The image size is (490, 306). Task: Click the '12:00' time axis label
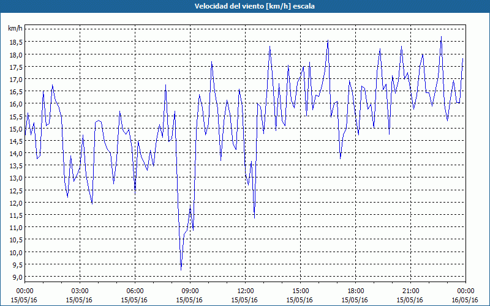246,291
